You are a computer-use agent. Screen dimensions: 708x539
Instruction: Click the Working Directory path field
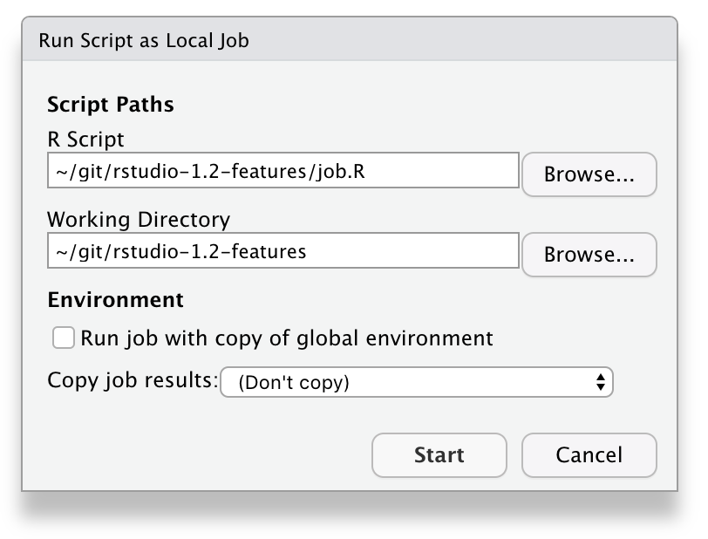pos(279,250)
